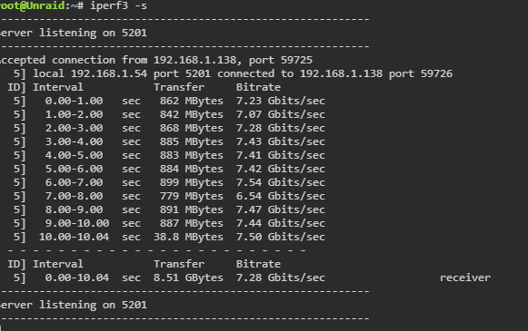Click the first Transfer column header
The width and height of the screenshot is (528, 331).
pos(179,87)
